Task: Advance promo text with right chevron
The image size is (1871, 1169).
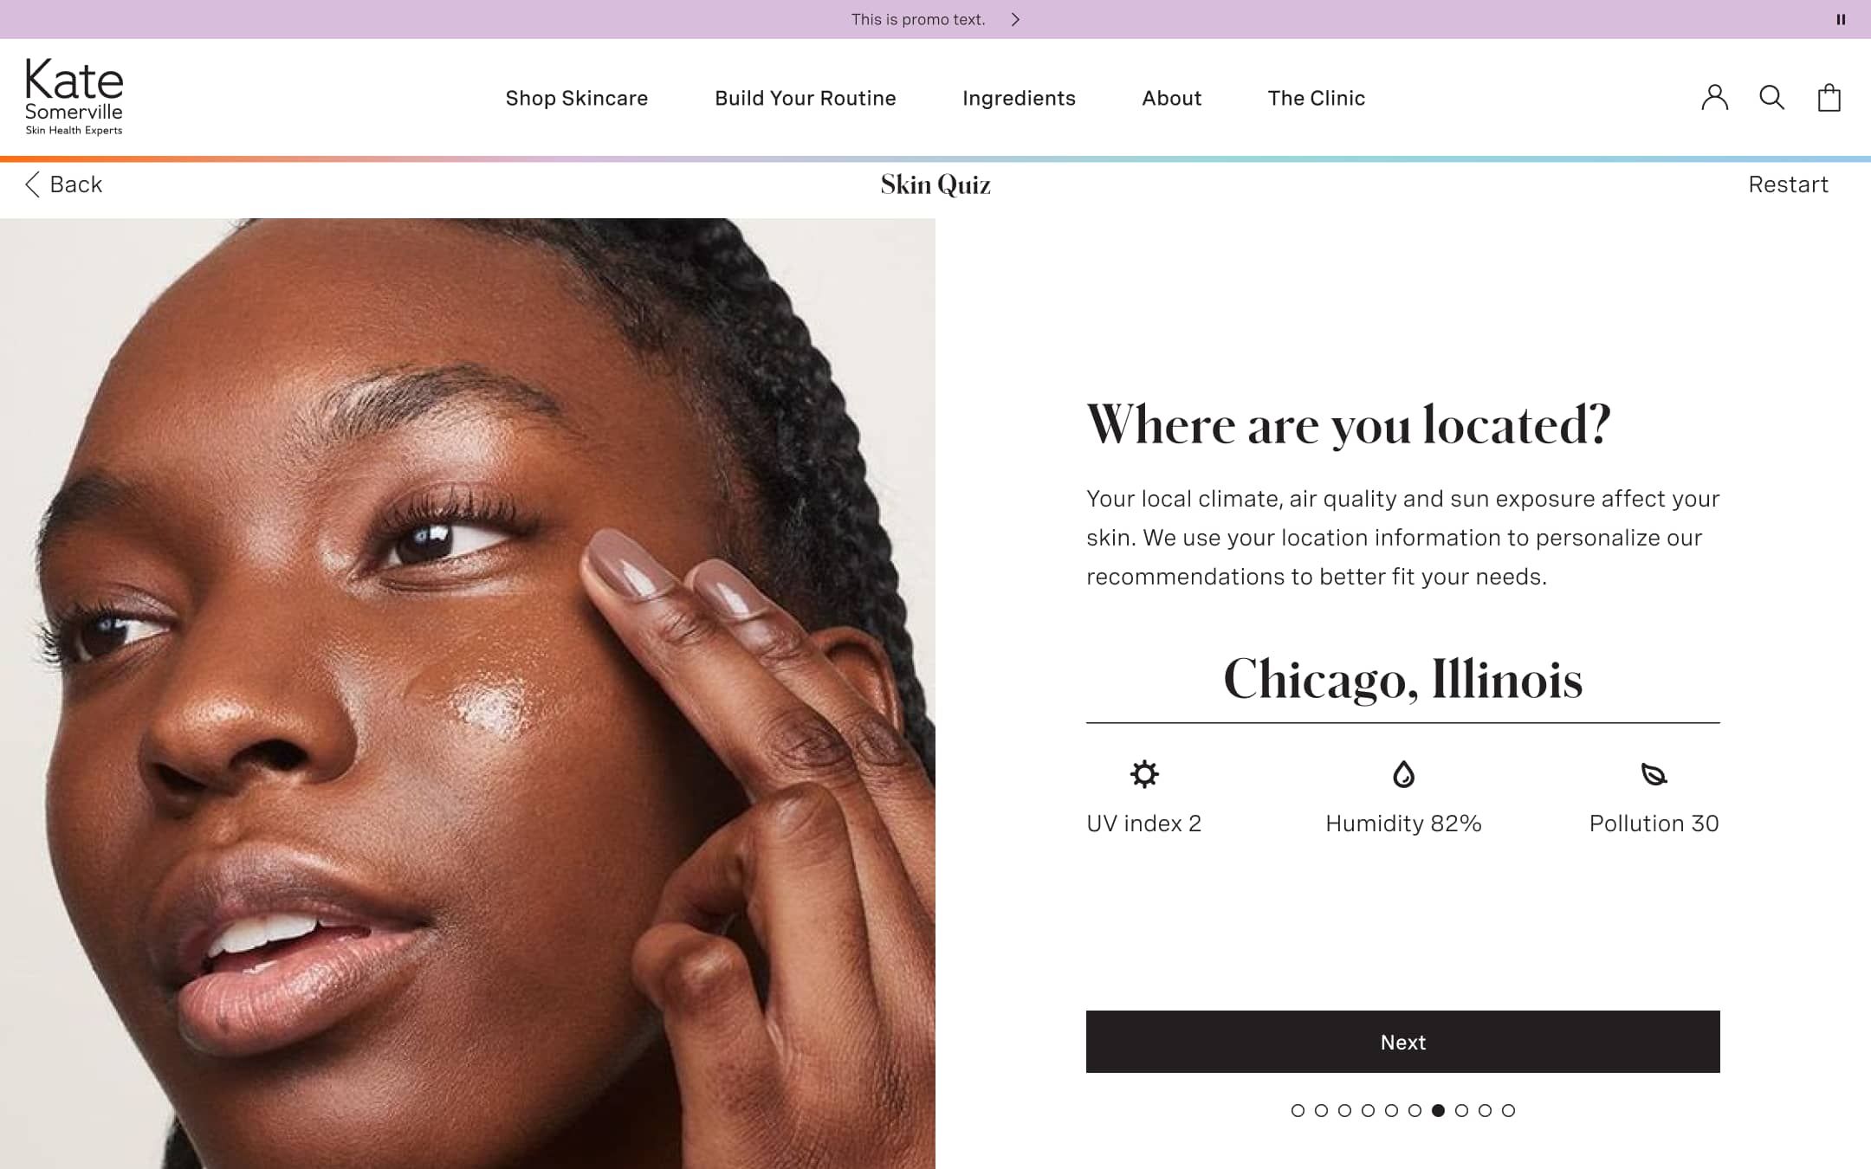Action: [1015, 19]
